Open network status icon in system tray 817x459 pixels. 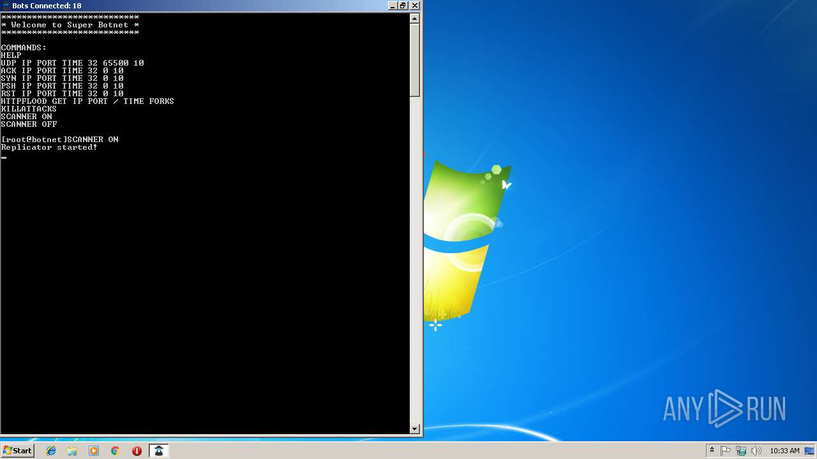click(x=741, y=451)
